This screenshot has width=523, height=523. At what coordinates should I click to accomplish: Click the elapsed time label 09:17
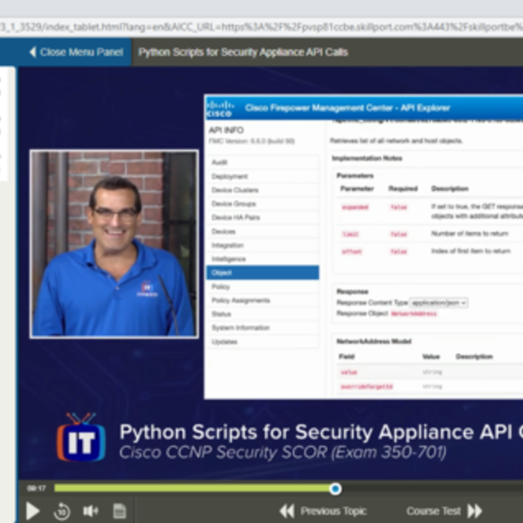pyautogui.click(x=37, y=488)
